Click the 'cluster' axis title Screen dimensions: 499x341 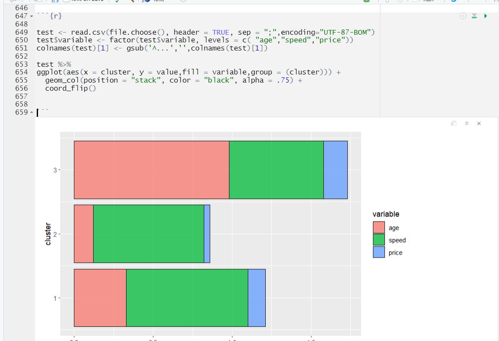(48, 234)
